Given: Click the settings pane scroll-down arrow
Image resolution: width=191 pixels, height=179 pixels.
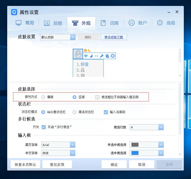Looking at the screenshot, I should 180,154.
